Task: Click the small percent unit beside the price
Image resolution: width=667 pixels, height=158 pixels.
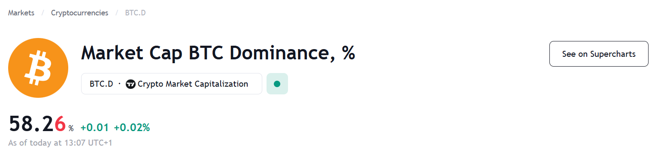Action: coord(71,128)
